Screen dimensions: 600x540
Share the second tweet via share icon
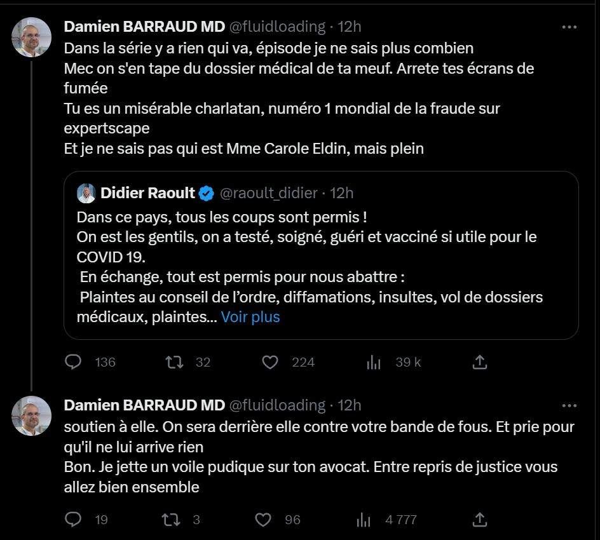[480, 520]
